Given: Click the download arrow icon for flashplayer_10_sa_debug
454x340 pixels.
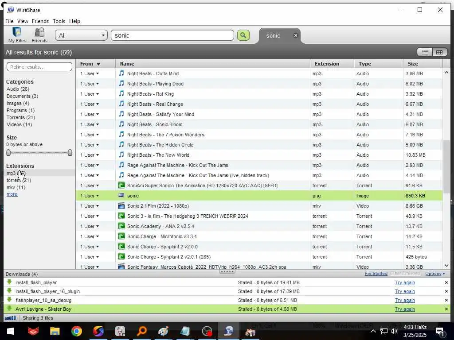Looking at the screenshot, I should click(9, 300).
